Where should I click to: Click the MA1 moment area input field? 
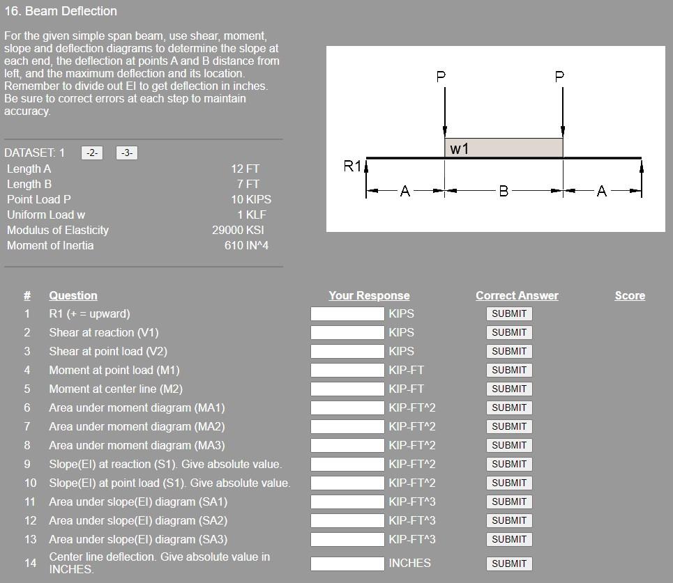pos(347,407)
